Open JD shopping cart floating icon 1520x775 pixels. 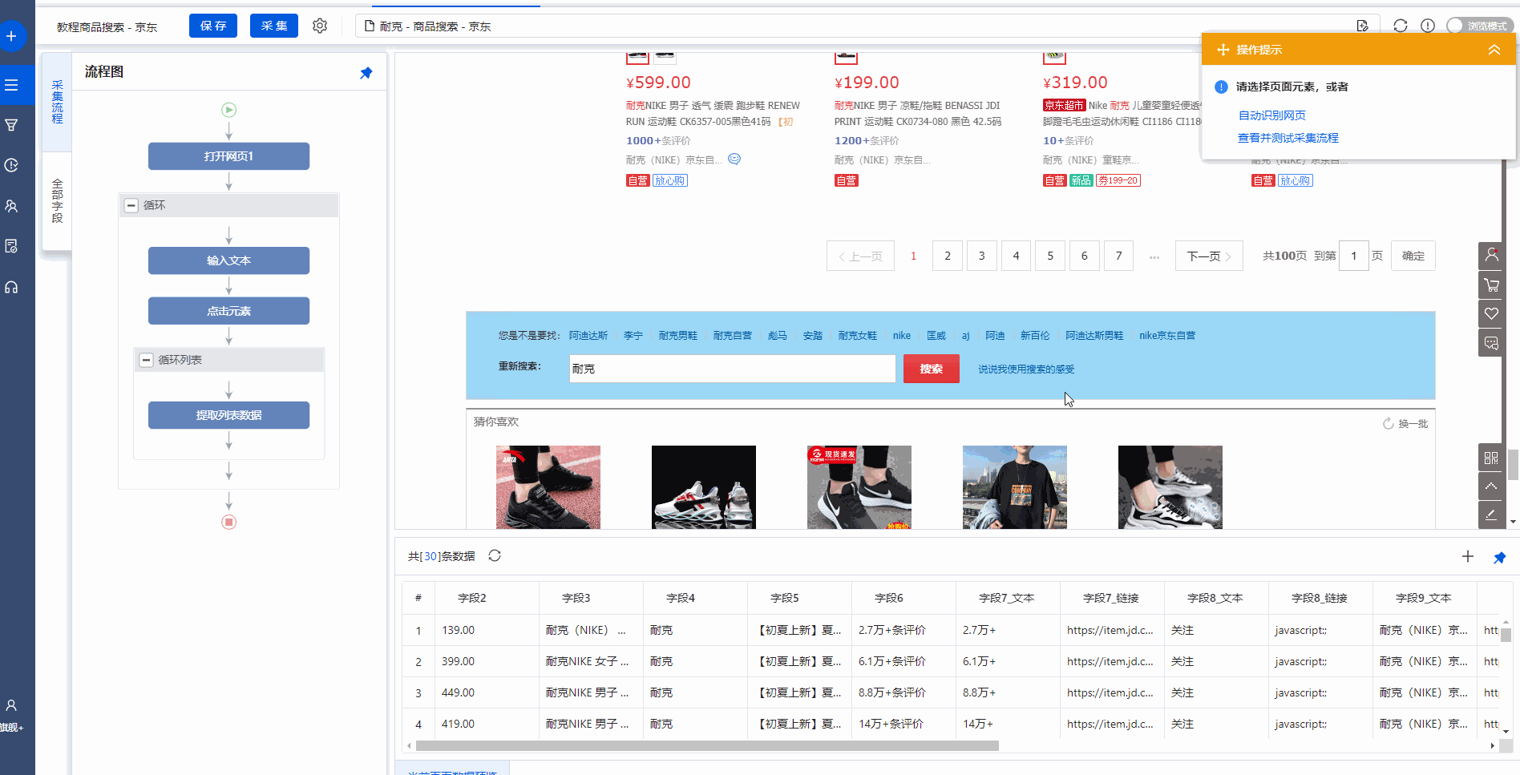click(x=1491, y=285)
